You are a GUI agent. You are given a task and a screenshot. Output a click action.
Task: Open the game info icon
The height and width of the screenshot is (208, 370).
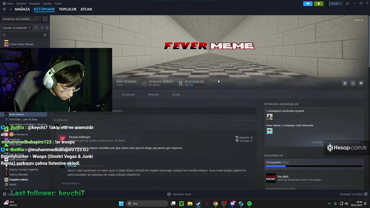353,83
